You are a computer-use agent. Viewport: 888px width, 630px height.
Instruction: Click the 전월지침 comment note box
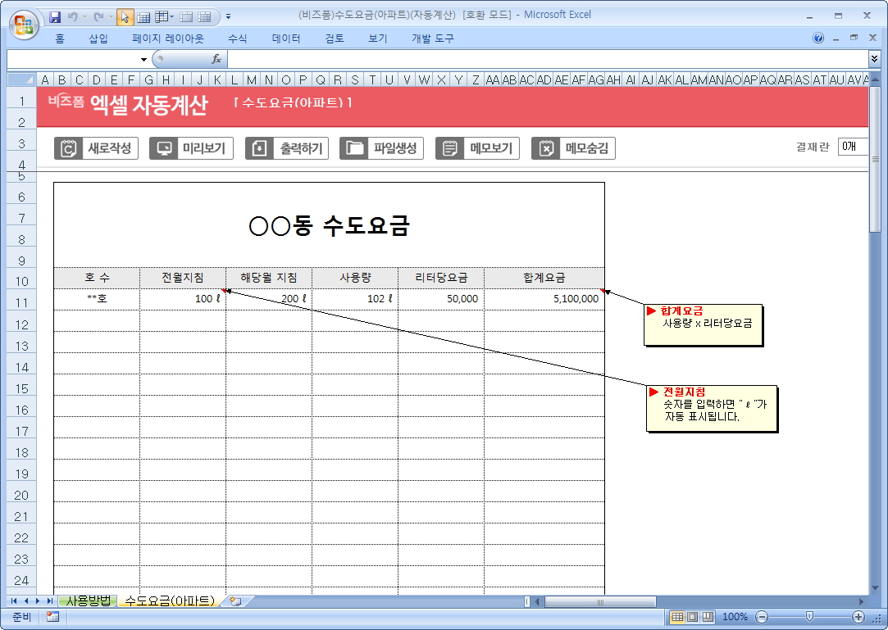point(712,408)
